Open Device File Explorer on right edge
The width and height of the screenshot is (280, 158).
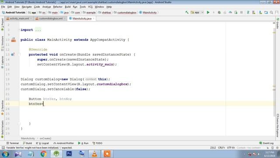(278, 126)
